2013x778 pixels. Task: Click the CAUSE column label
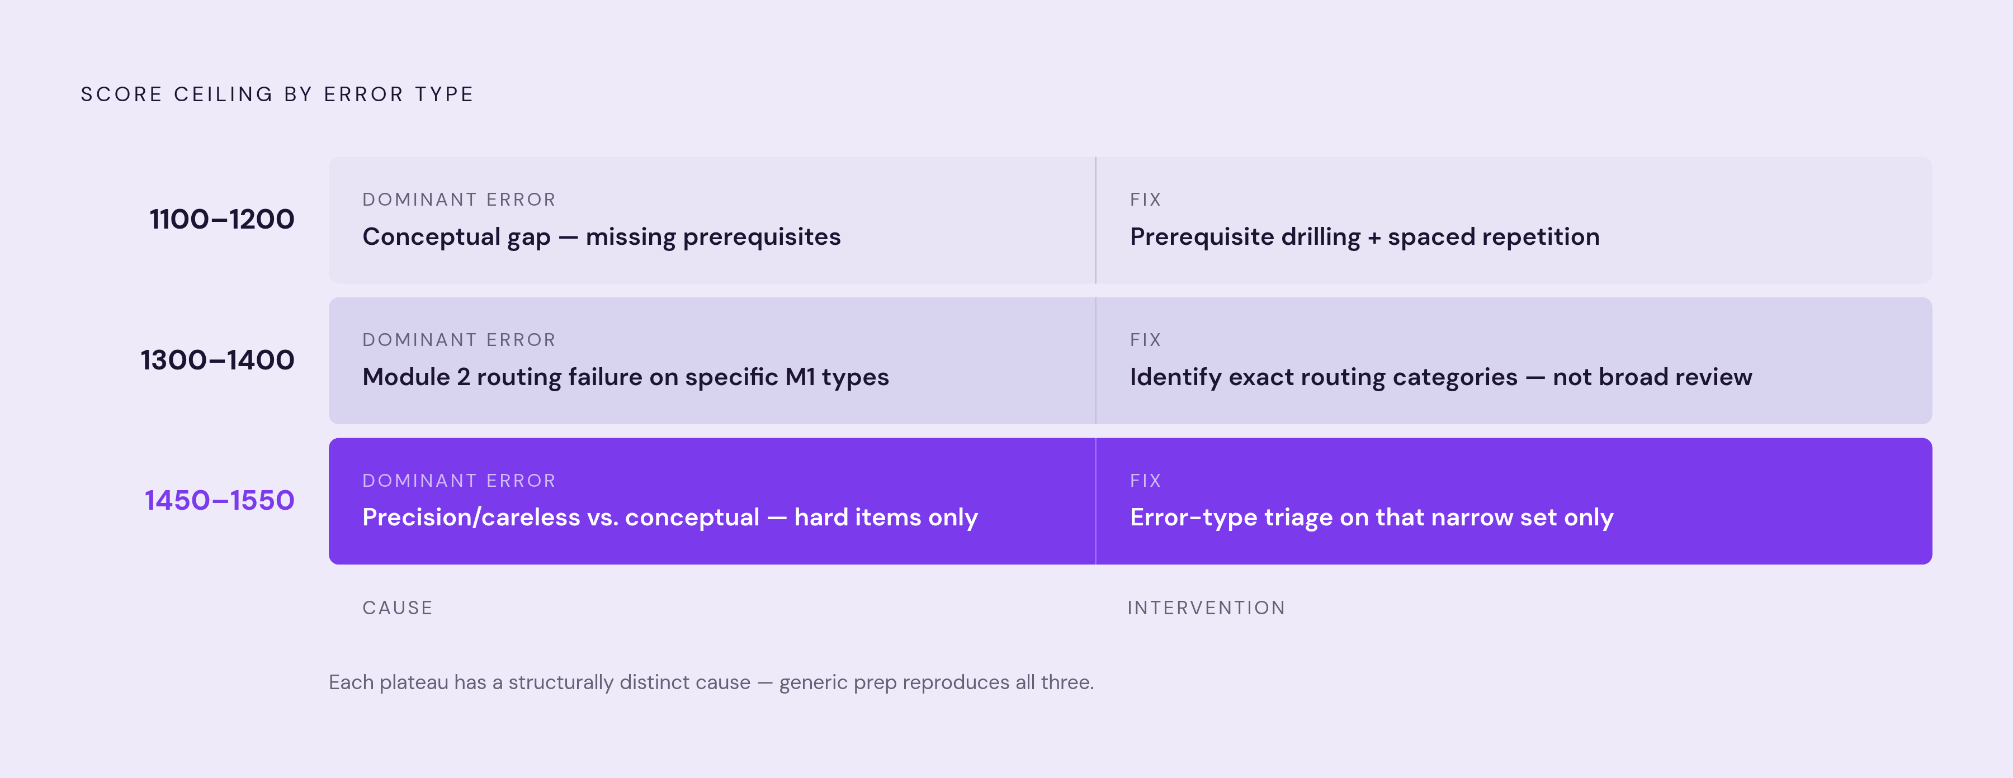point(398,608)
